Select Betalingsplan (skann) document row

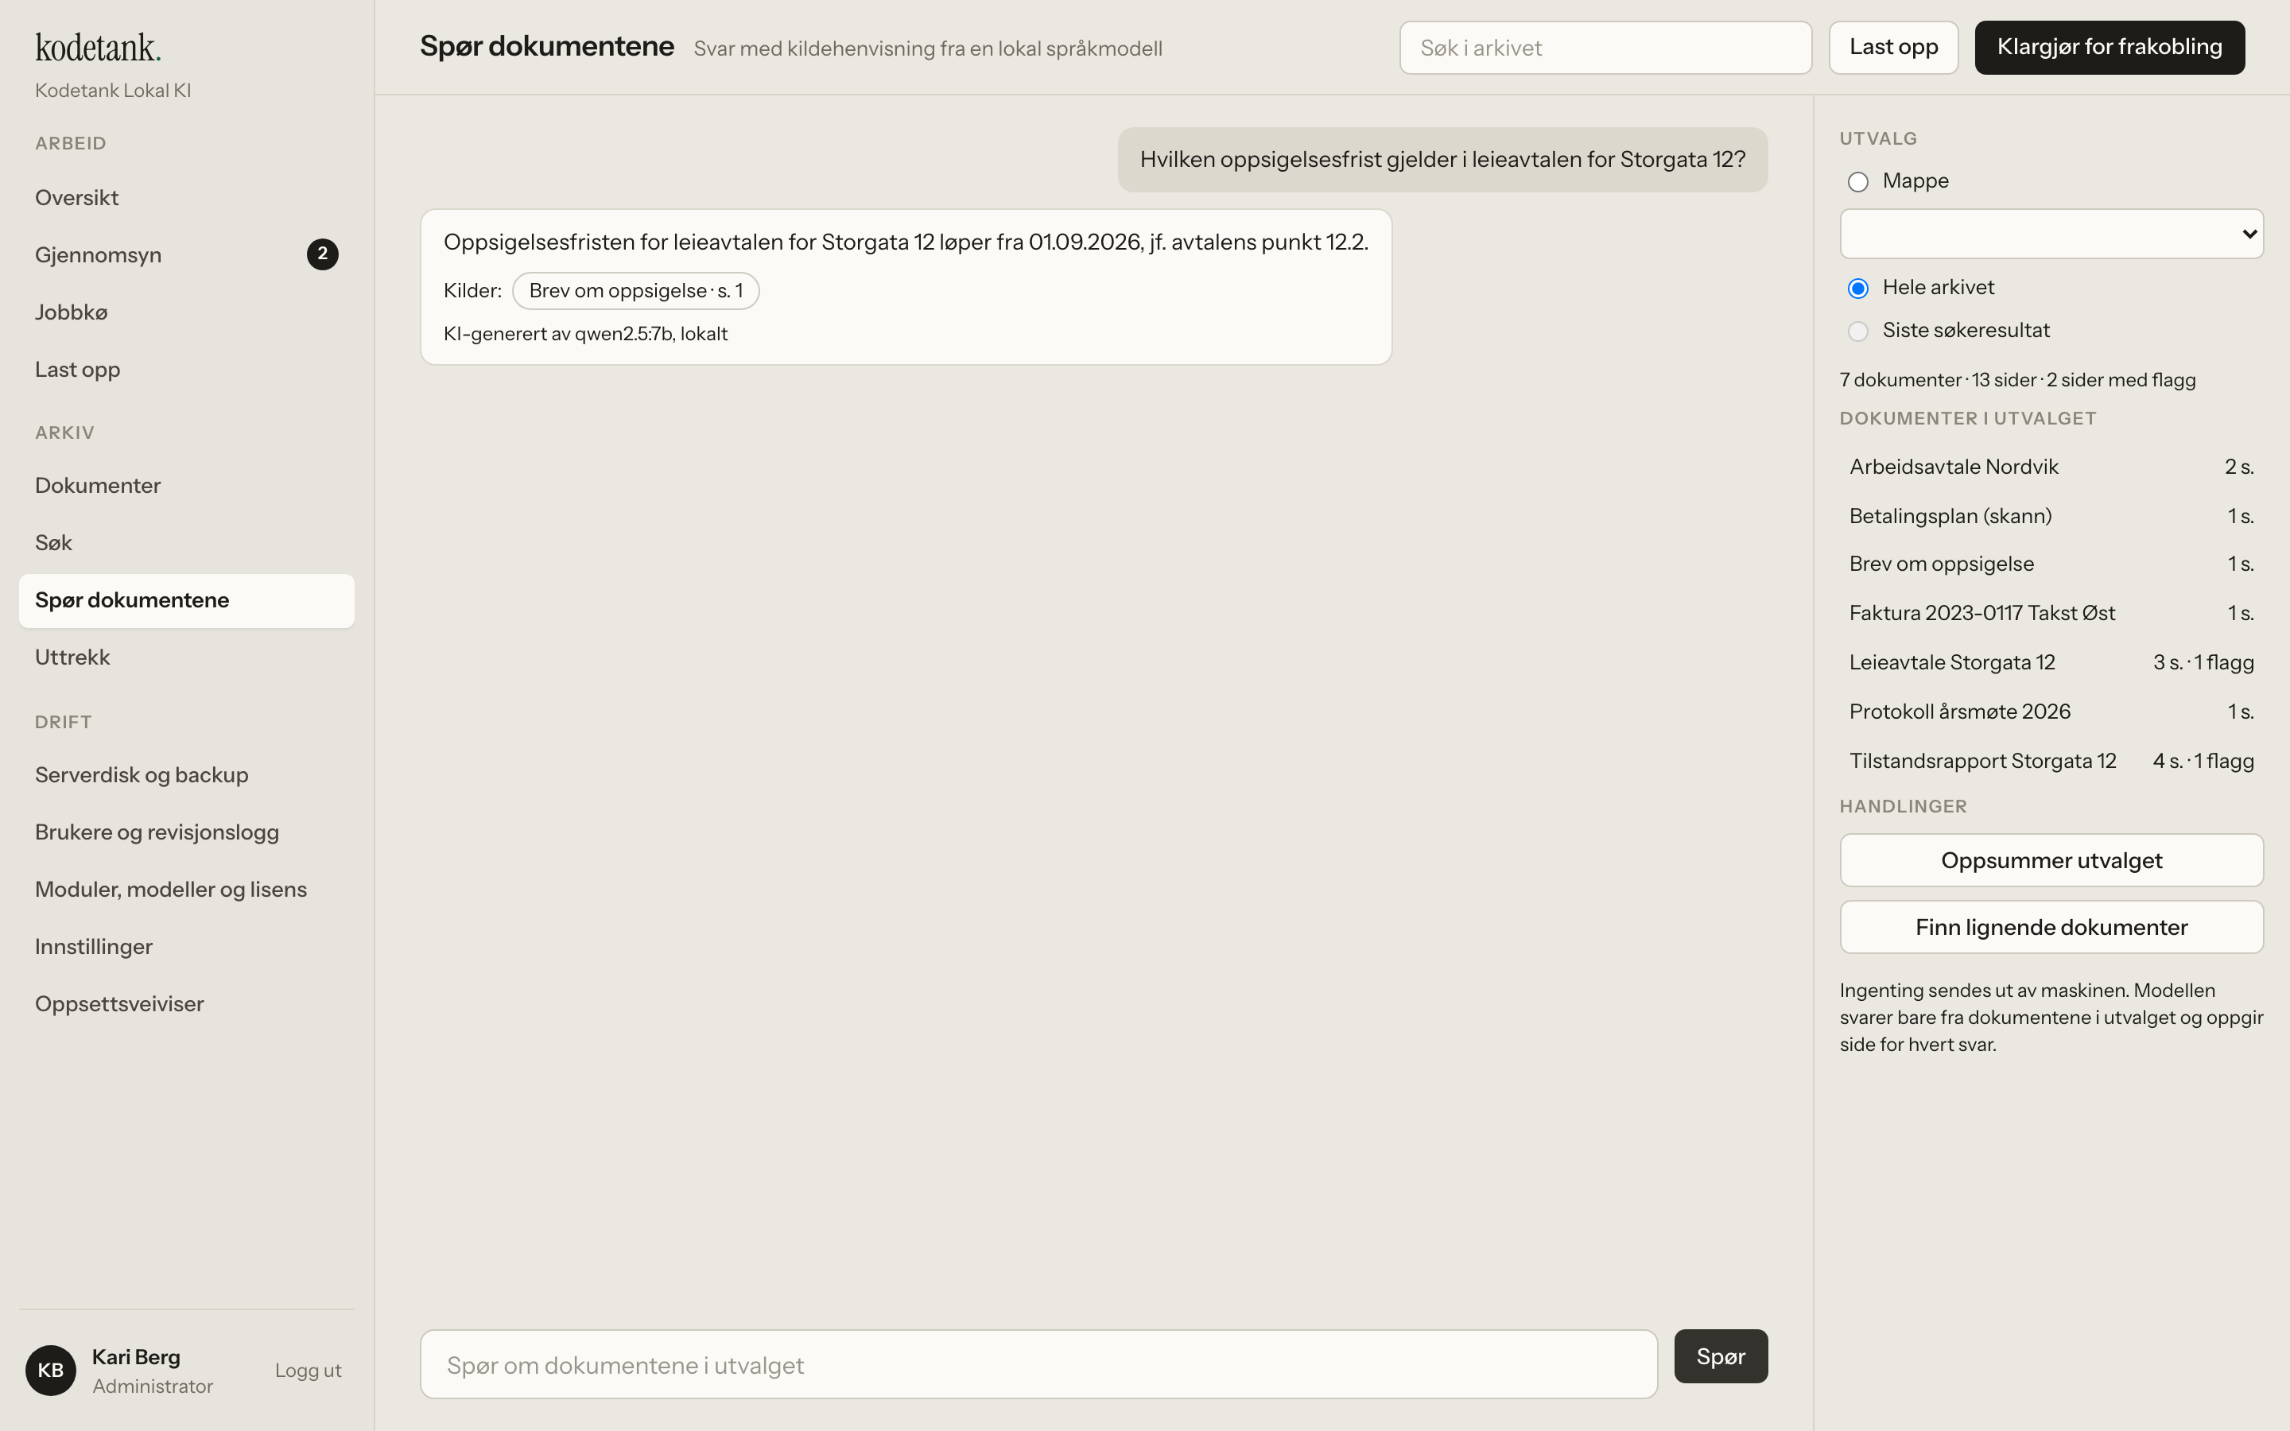pos(2051,516)
